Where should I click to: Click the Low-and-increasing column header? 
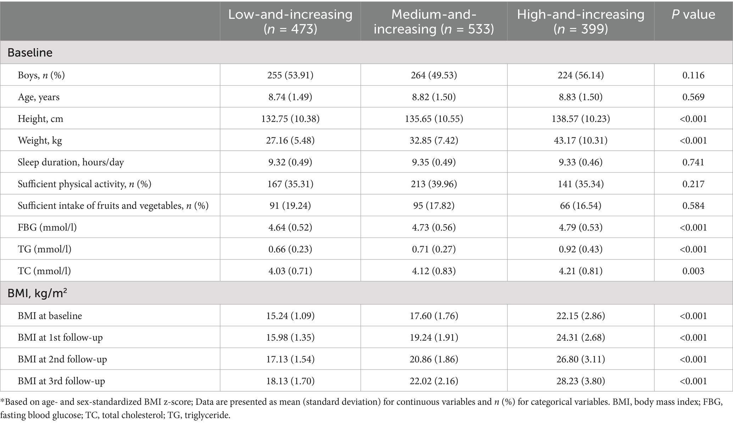tap(290, 21)
